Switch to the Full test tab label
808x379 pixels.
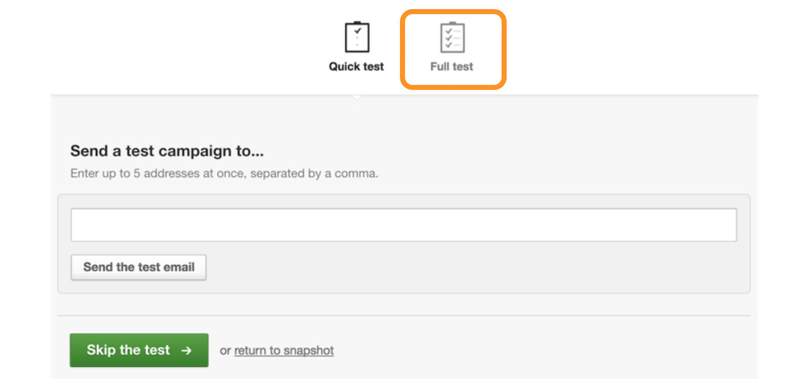coord(452,67)
